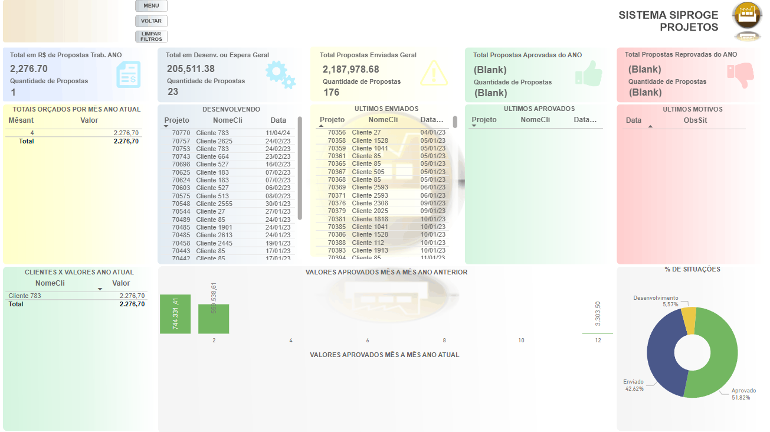Click the document-dollar icon on Propostas Trab. ANO card
Screen dimensions: 770x432
coord(129,76)
